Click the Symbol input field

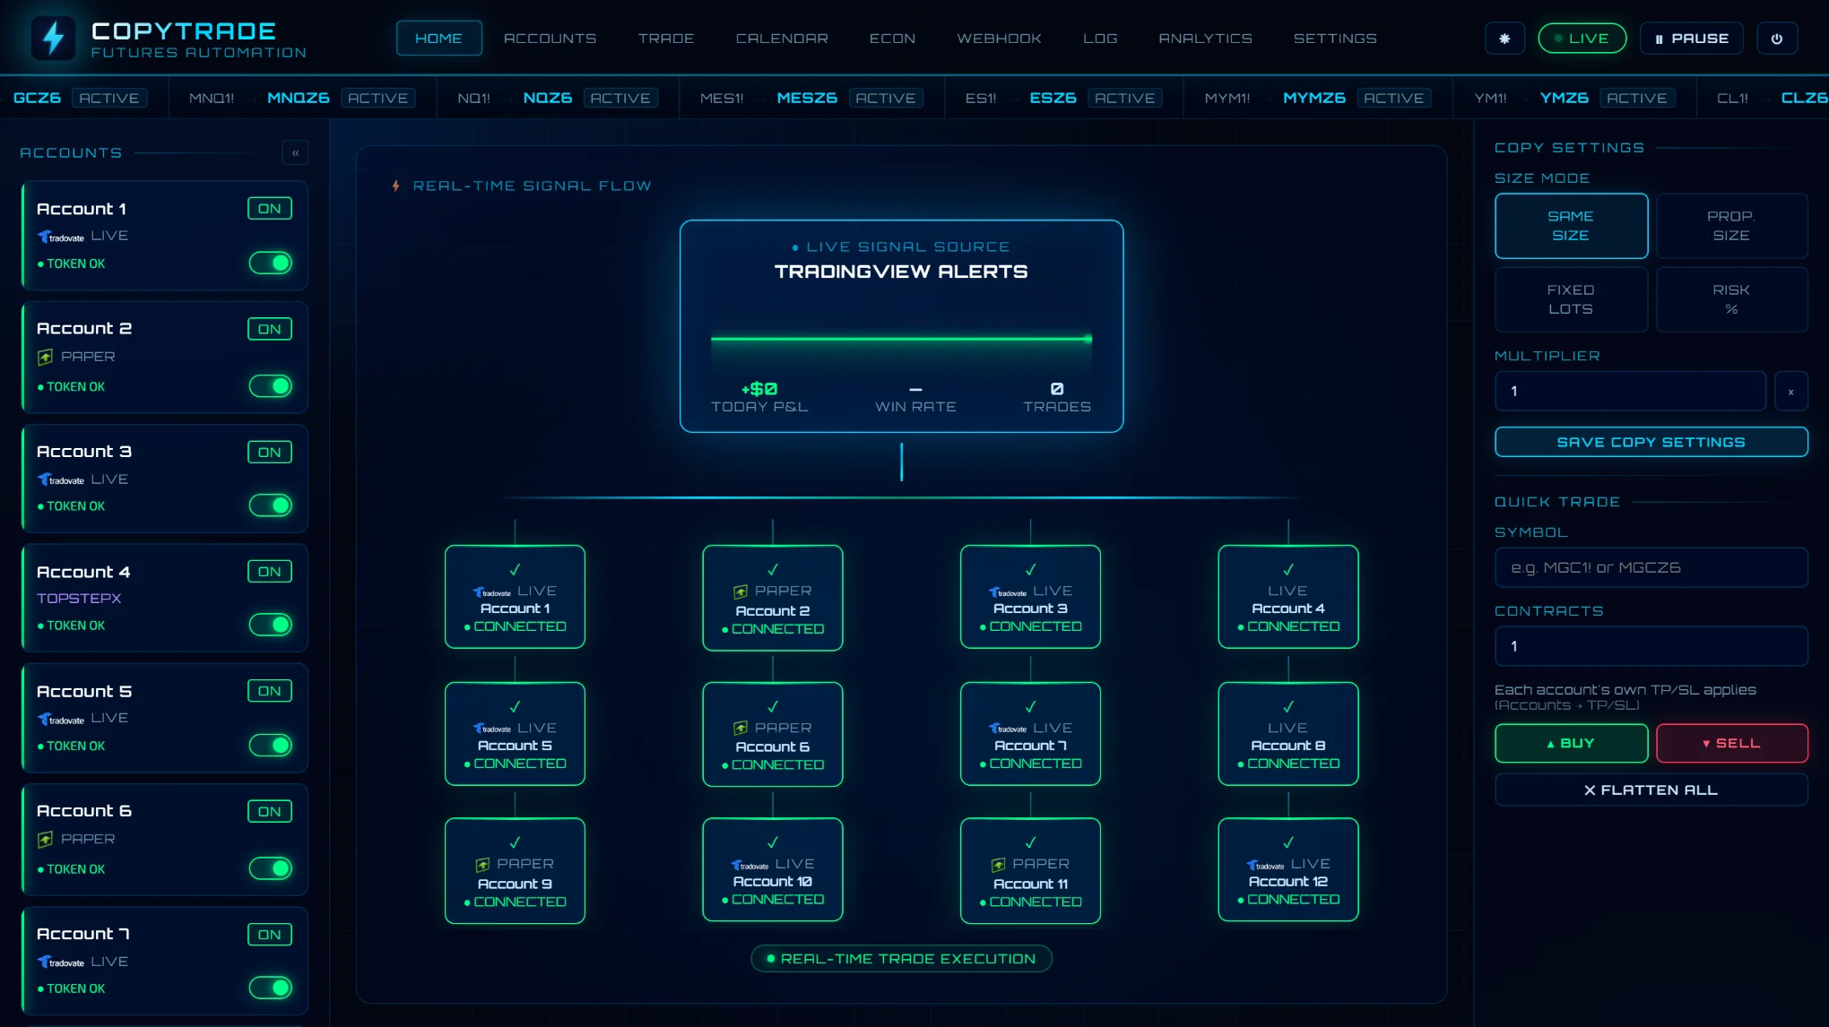pyautogui.click(x=1651, y=567)
